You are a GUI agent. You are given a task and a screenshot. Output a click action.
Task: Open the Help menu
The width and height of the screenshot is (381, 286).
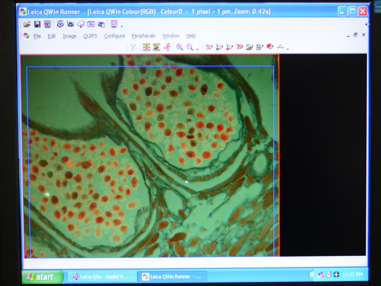(x=191, y=36)
